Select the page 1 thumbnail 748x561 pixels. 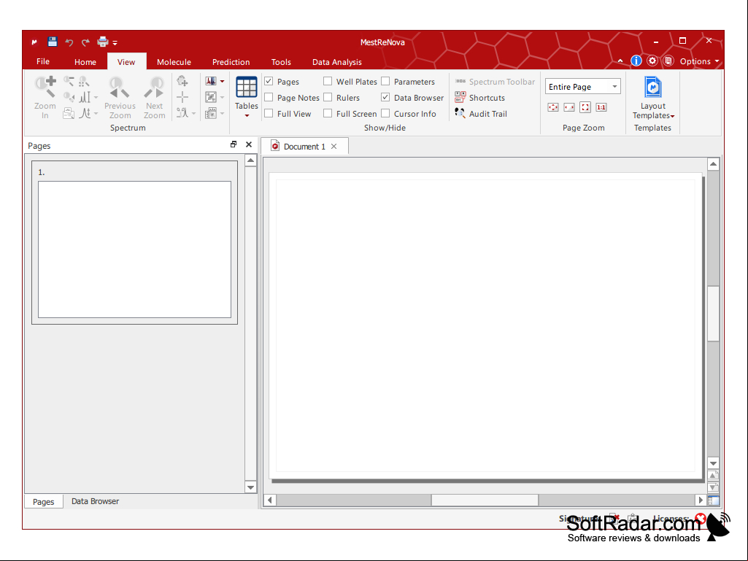(134, 242)
